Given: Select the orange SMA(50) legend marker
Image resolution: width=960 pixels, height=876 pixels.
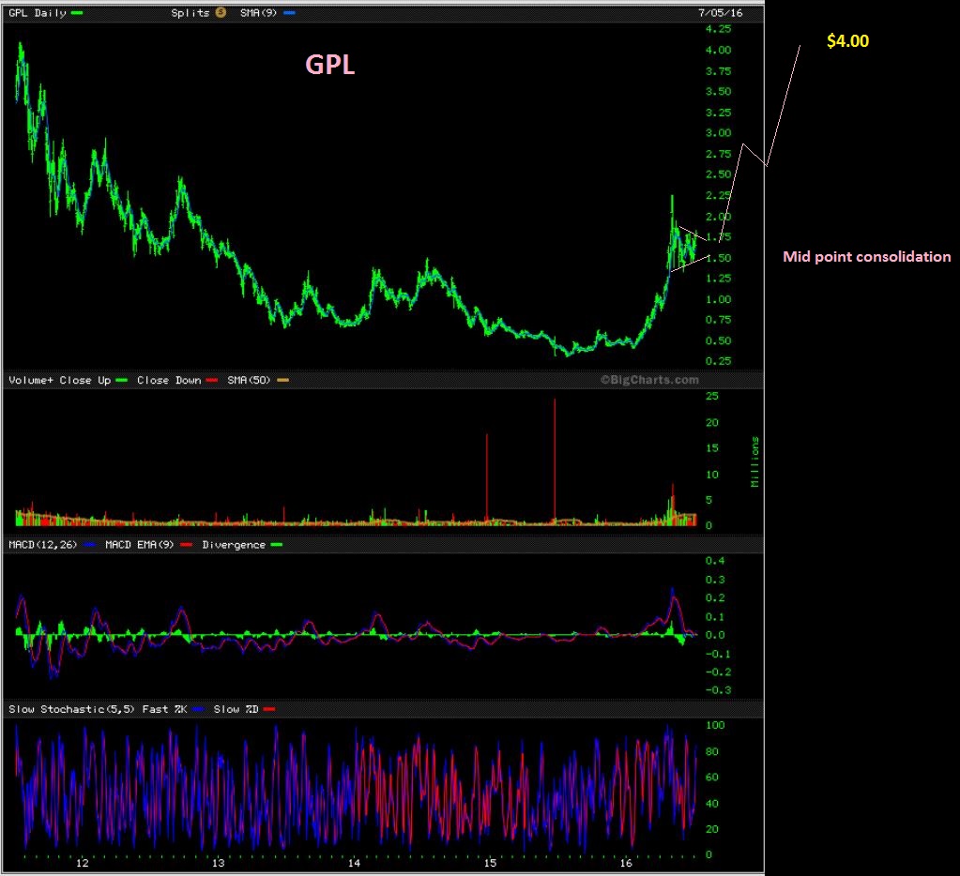Looking at the screenshot, I should pyautogui.click(x=284, y=380).
